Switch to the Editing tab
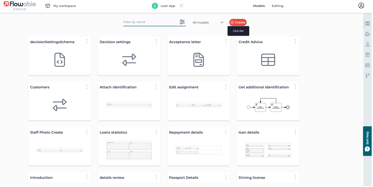Screen dimensions: 373x187 coord(277,6)
